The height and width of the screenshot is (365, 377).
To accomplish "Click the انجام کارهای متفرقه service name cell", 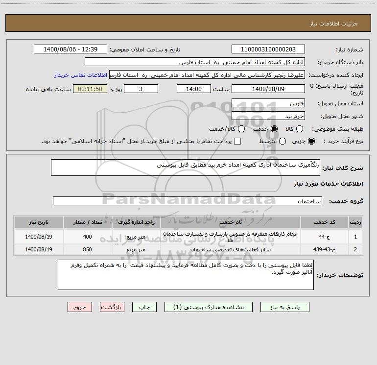I will [x=230, y=237].
